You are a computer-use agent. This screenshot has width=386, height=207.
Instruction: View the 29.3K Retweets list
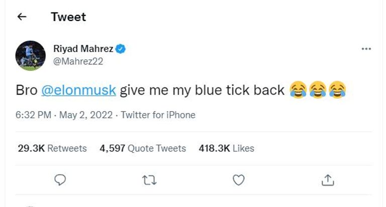coord(52,148)
